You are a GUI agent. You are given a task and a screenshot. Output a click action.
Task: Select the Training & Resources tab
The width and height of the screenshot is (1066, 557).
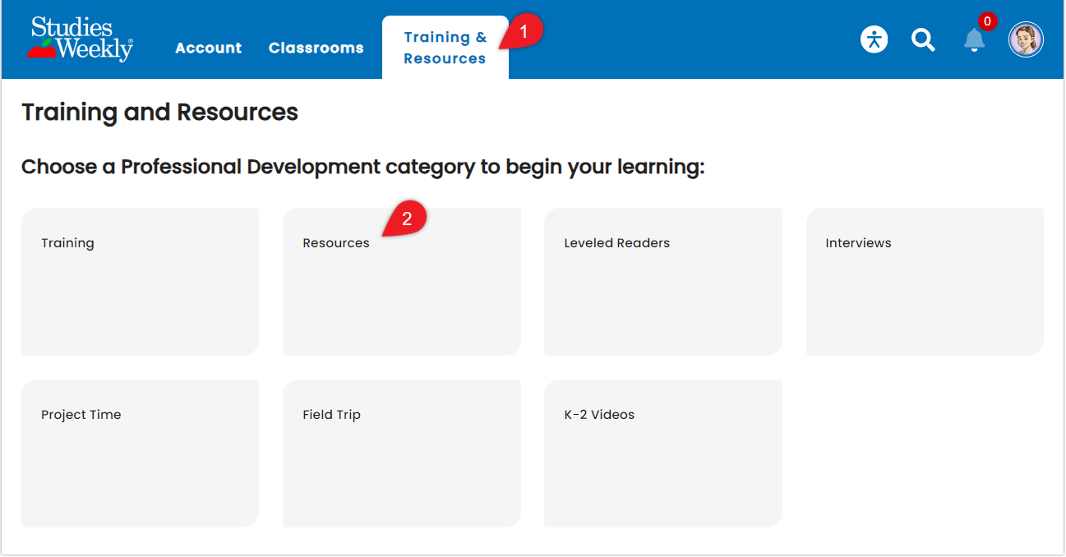(445, 47)
